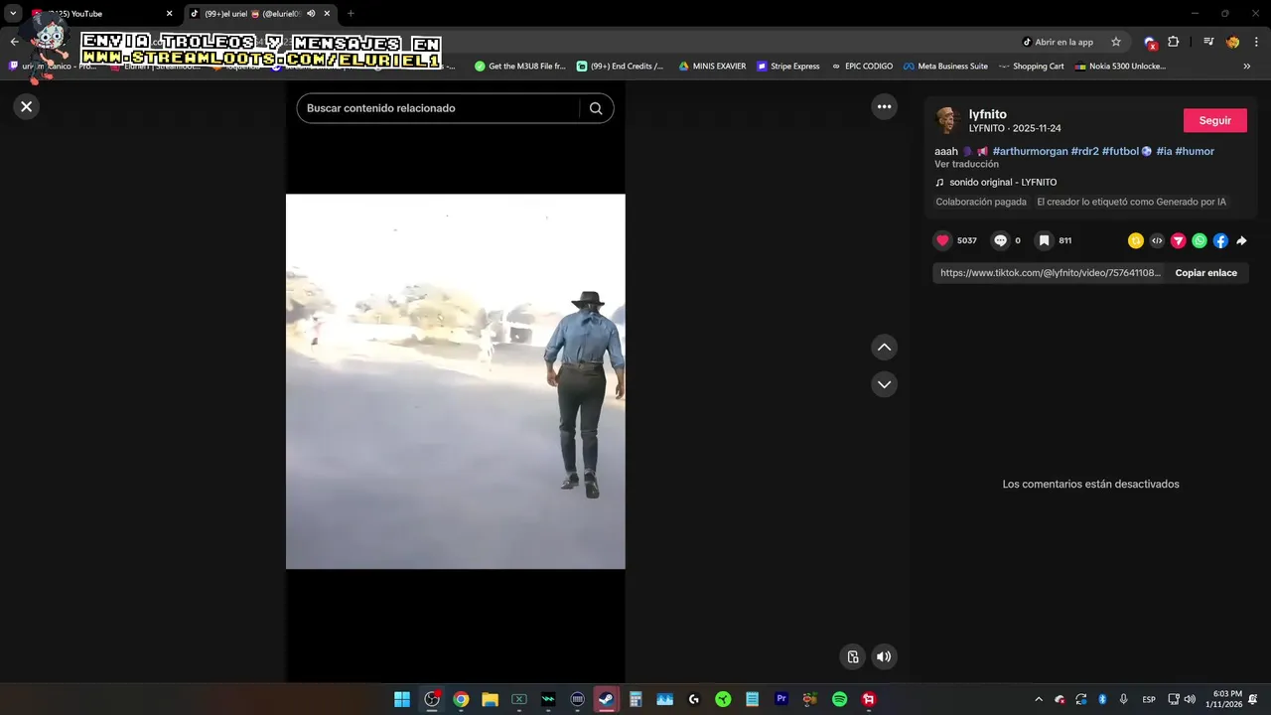
Task: Open a new browser tab with plus
Action: [351, 14]
